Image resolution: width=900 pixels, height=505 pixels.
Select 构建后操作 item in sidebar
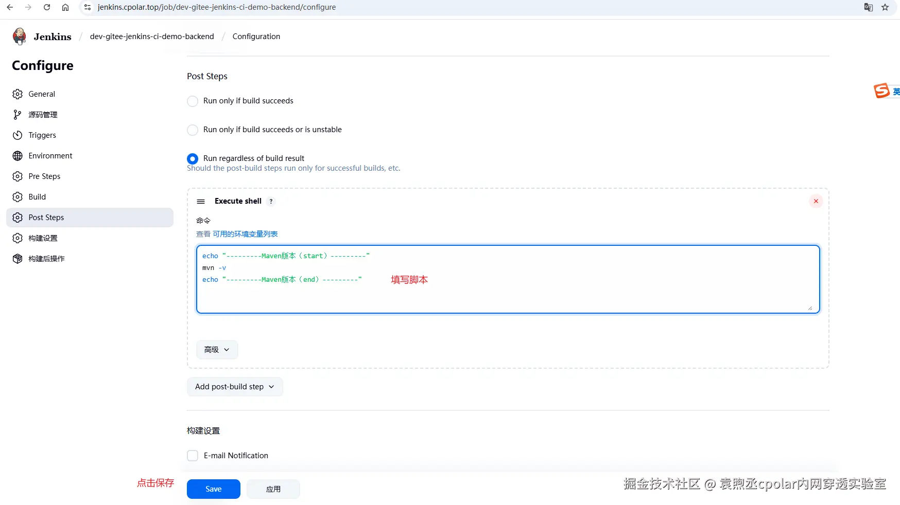[90, 259]
